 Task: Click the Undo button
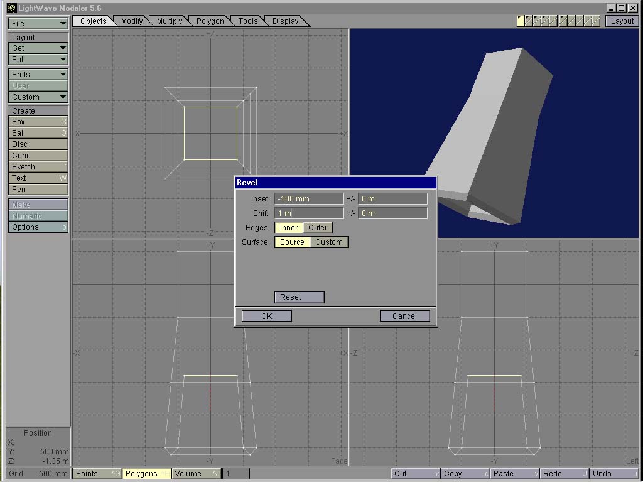point(614,474)
